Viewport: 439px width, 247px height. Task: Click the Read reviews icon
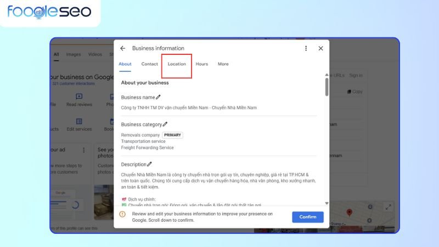(x=79, y=96)
